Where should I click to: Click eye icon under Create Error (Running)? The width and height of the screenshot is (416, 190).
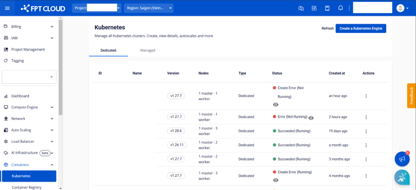coord(276,180)
